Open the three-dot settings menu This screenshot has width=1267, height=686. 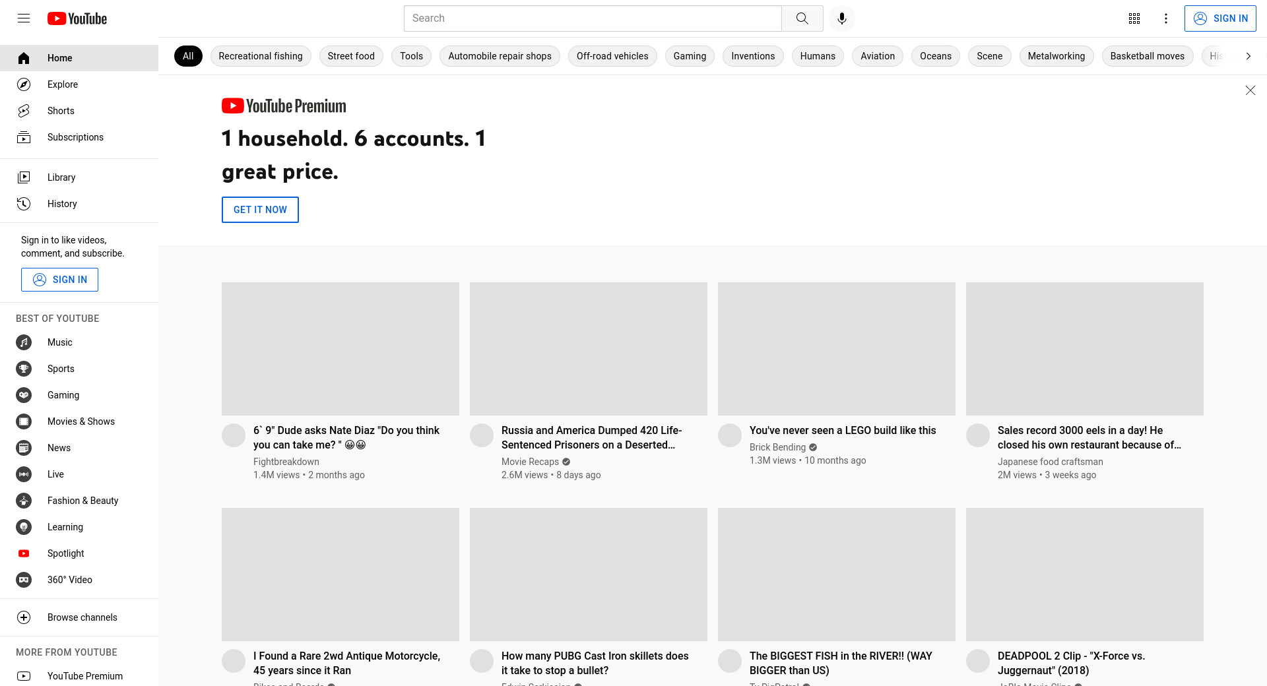[1166, 18]
